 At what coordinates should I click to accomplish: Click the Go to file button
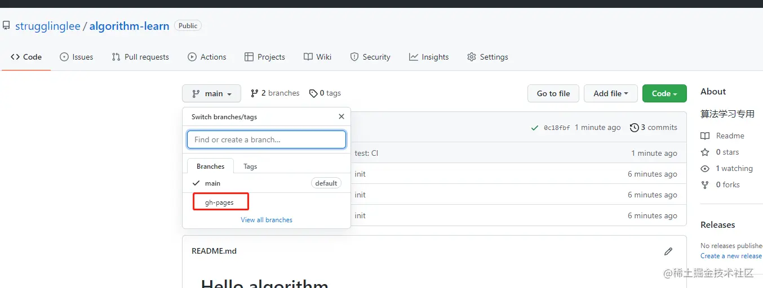click(x=553, y=93)
